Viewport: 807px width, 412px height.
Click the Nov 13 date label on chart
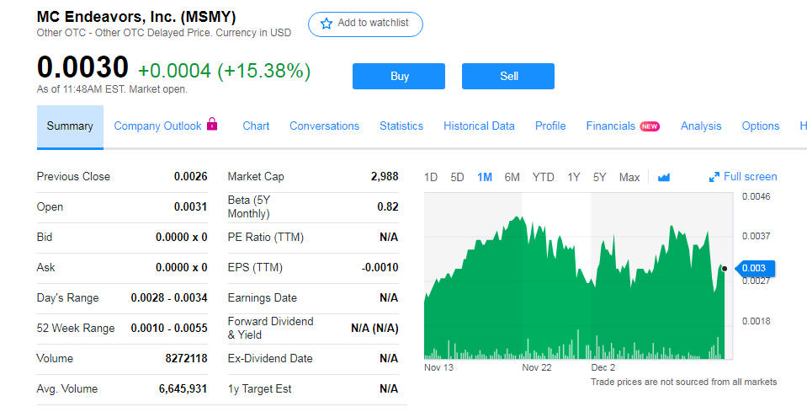click(439, 367)
